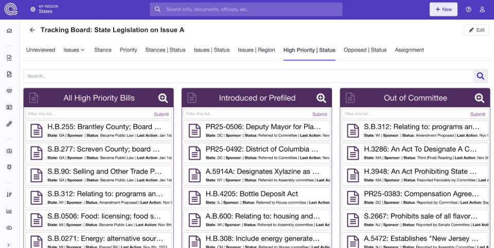Image resolution: width=494 pixels, height=248 pixels.
Task: Click the back arrow beside Tracking Board title
Action: coord(32,30)
